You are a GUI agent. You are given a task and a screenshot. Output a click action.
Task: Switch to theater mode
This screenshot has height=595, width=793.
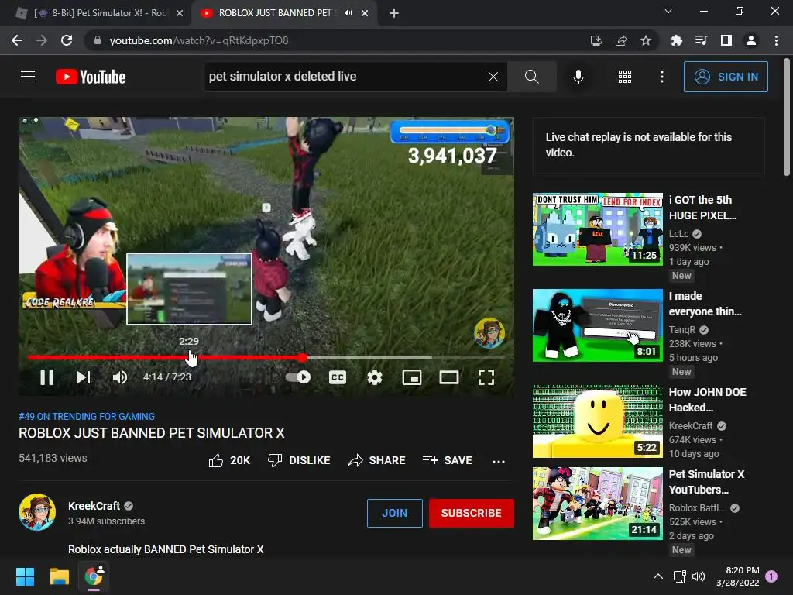[449, 377]
